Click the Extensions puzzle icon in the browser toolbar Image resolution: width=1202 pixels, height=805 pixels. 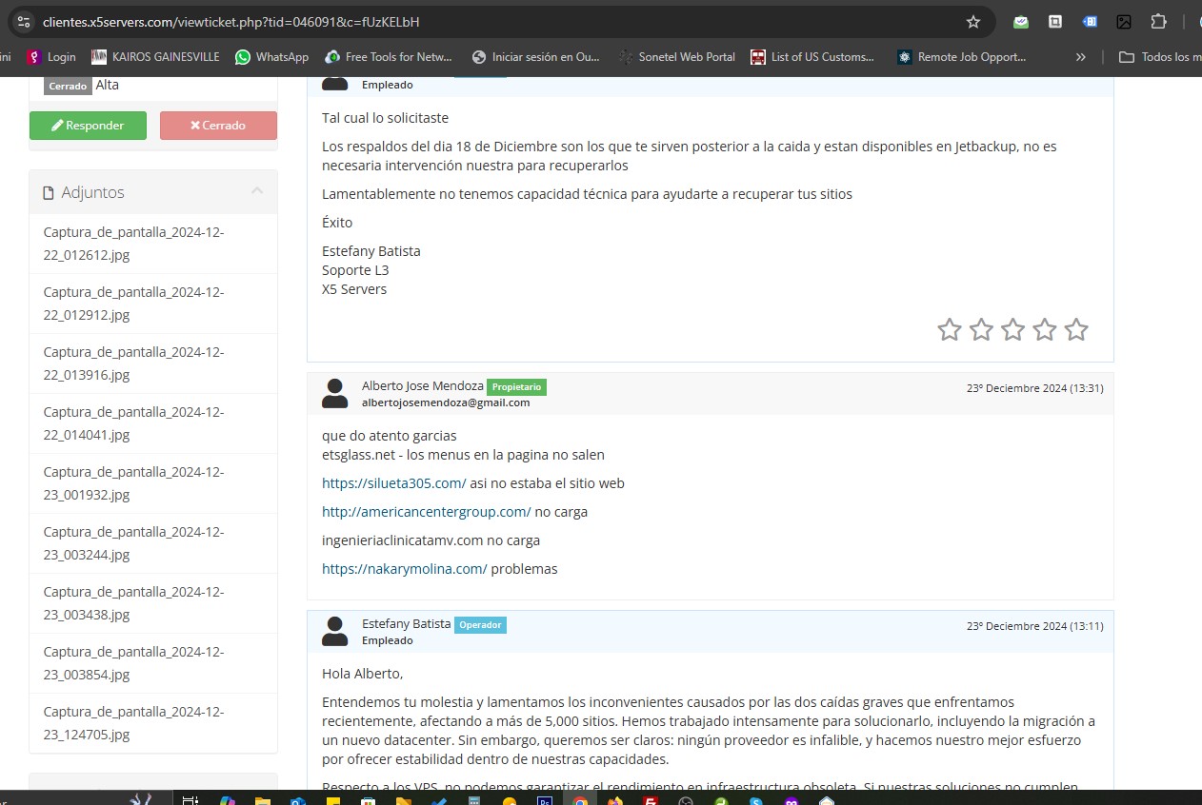(x=1158, y=21)
